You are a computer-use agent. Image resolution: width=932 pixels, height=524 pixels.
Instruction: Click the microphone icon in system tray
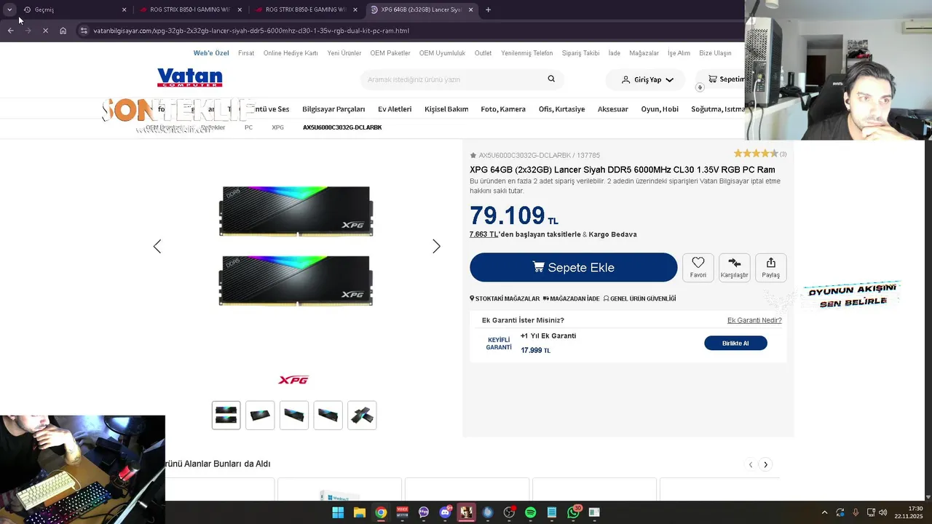click(x=856, y=512)
